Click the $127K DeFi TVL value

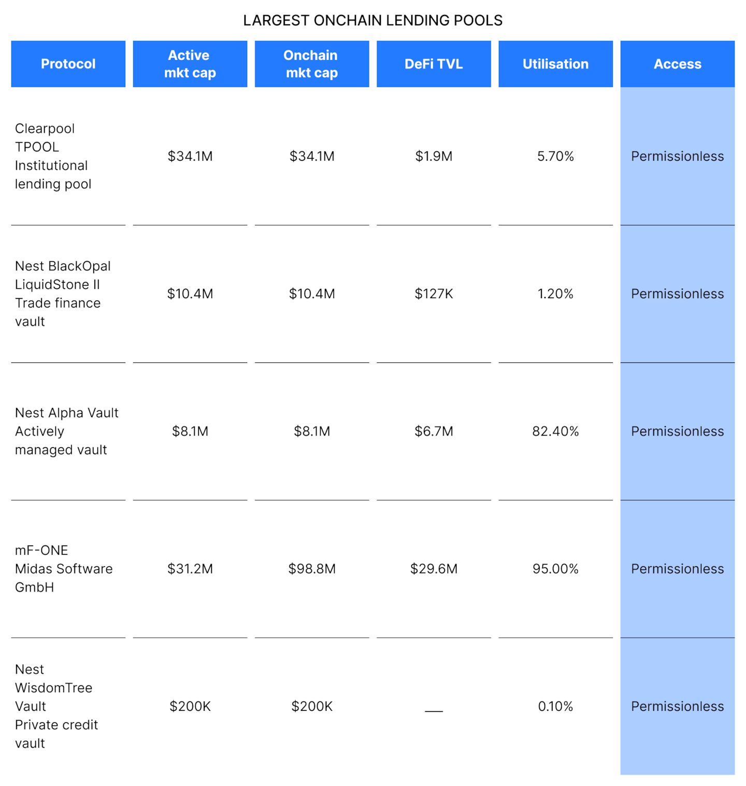tap(434, 294)
